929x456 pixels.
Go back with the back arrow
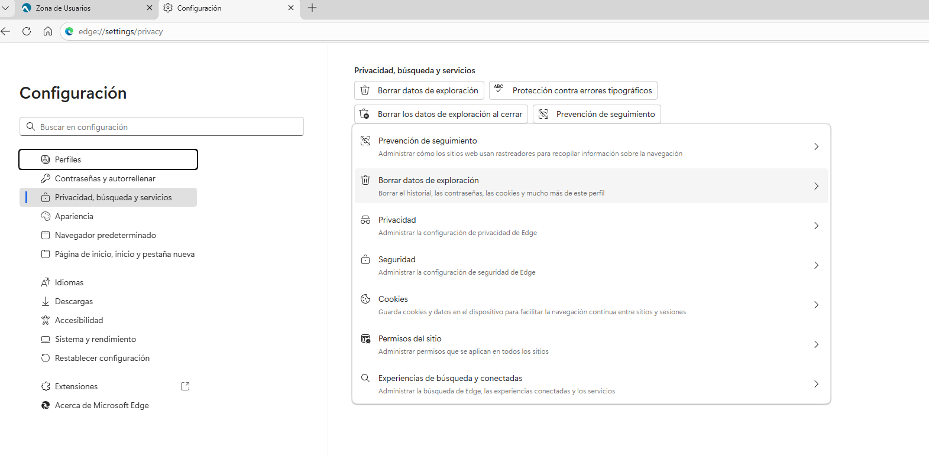tap(5, 31)
